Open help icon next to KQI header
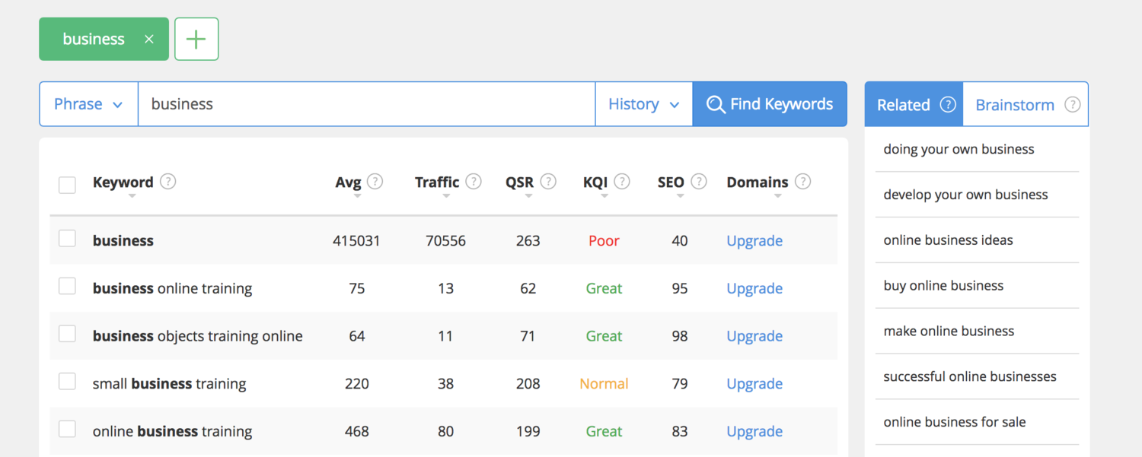Viewport: 1142px width, 457px height. 622,181
